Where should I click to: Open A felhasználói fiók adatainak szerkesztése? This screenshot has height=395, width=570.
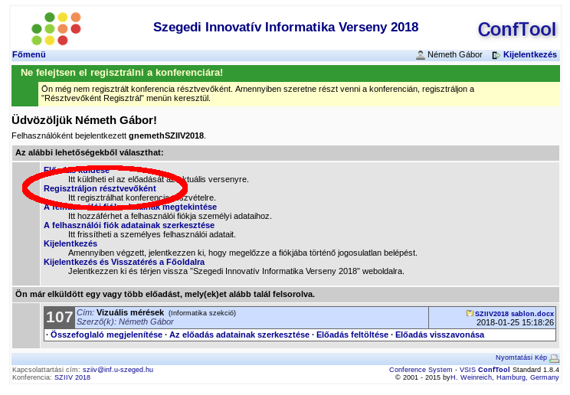click(x=129, y=225)
